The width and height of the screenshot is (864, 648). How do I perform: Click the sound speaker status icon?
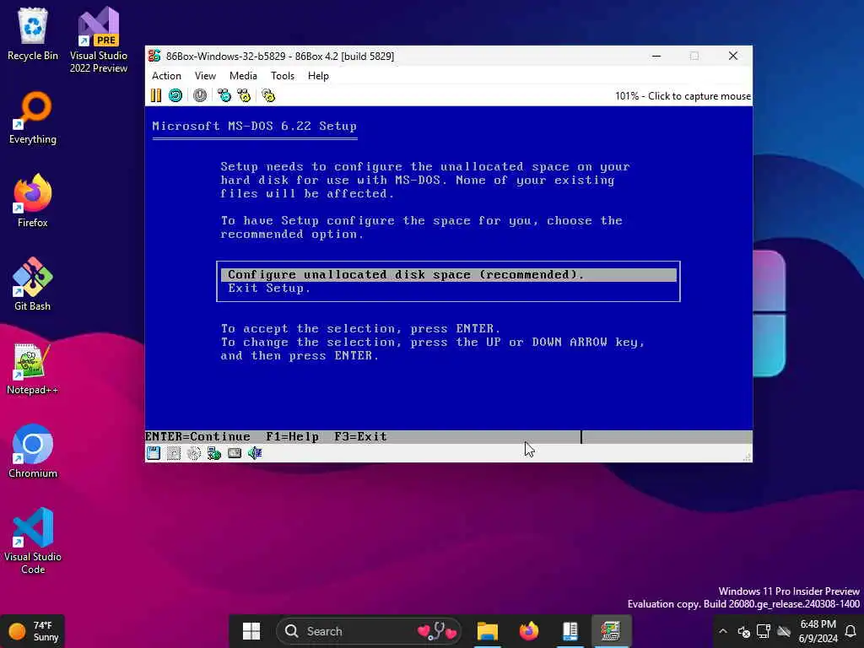255,453
